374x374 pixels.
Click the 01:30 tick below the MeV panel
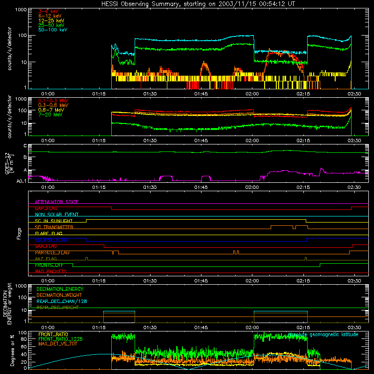pos(150,141)
